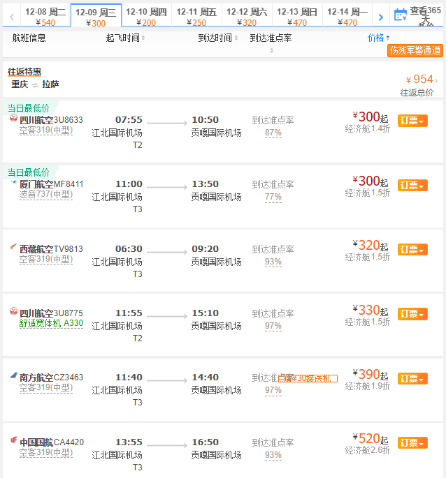Click flight number 西藏航空TV9813
446x478 pixels.
pos(51,248)
